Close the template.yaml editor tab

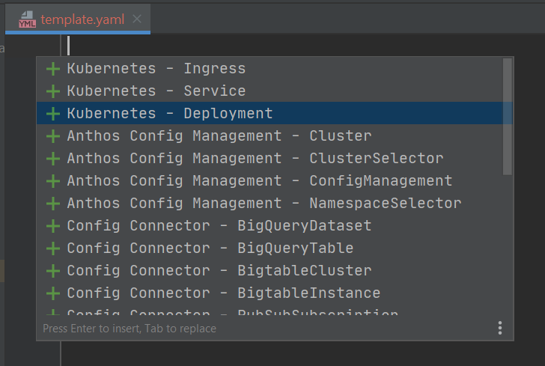137,19
